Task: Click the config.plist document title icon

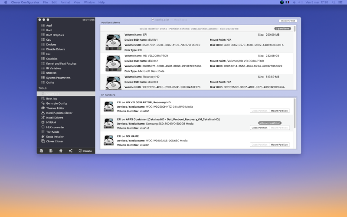Action: pyautogui.click(x=153, y=20)
